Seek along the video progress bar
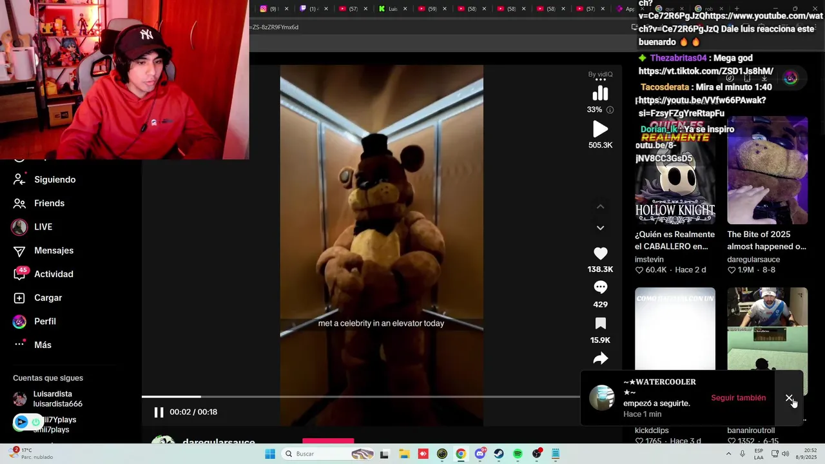 [361, 396]
